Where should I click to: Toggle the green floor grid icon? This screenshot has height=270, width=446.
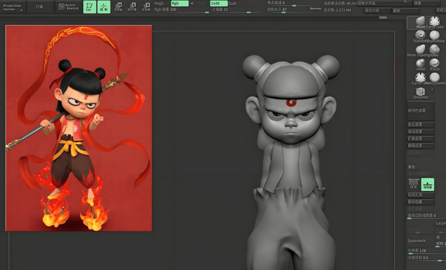point(428,184)
